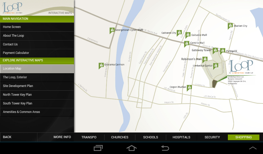Viewport: 263px width, 154px height.
Task: Open Contact Us page
Action: click(x=37, y=44)
